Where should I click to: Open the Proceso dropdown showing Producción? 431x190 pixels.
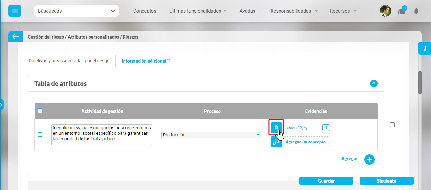[x=211, y=135]
